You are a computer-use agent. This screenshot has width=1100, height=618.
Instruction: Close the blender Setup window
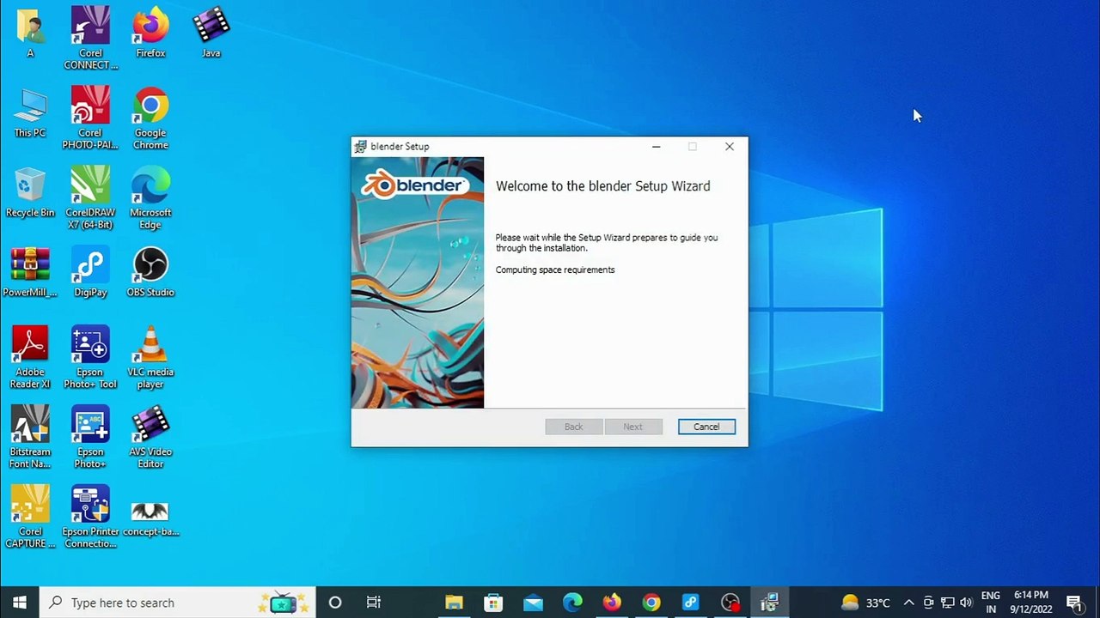(x=729, y=147)
